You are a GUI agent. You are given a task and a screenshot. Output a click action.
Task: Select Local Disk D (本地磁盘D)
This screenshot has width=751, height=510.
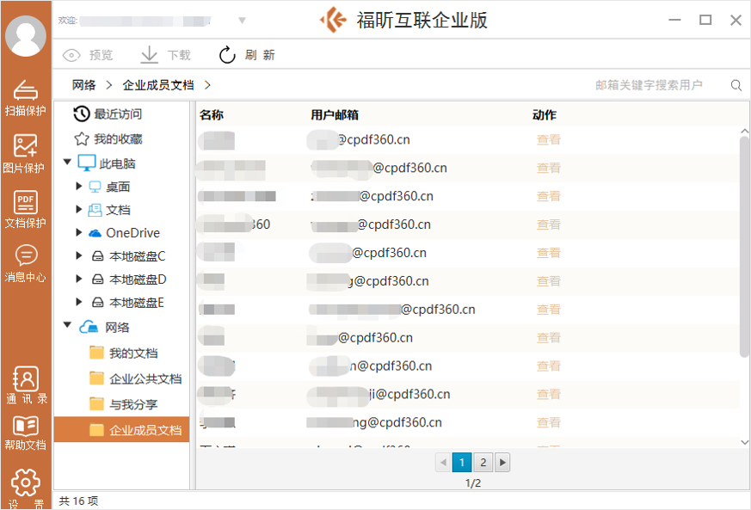click(x=129, y=280)
